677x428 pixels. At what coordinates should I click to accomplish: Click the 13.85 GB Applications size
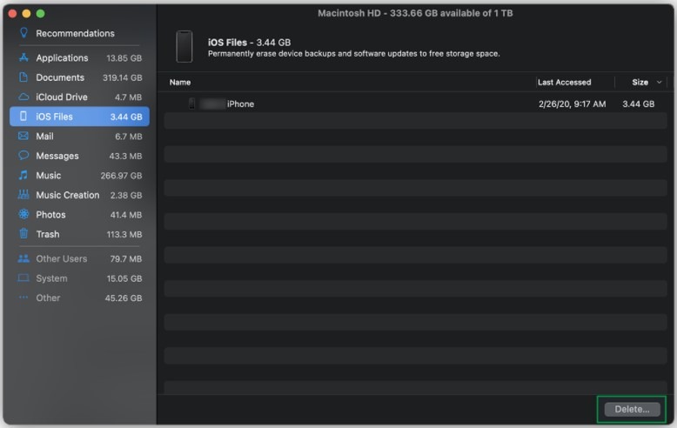click(124, 57)
